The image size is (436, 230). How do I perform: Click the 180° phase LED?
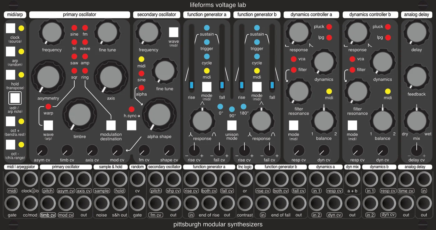pyautogui.click(x=243, y=106)
